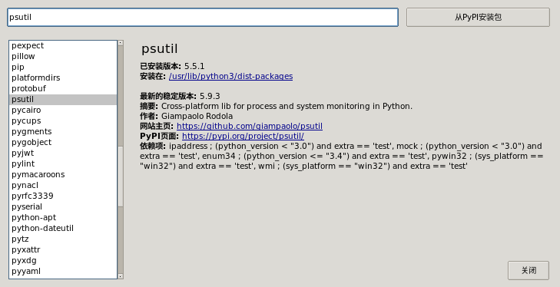This screenshot has height=287, width=560.
Task: Select pyxdg in the package list
Action: (x=63, y=260)
